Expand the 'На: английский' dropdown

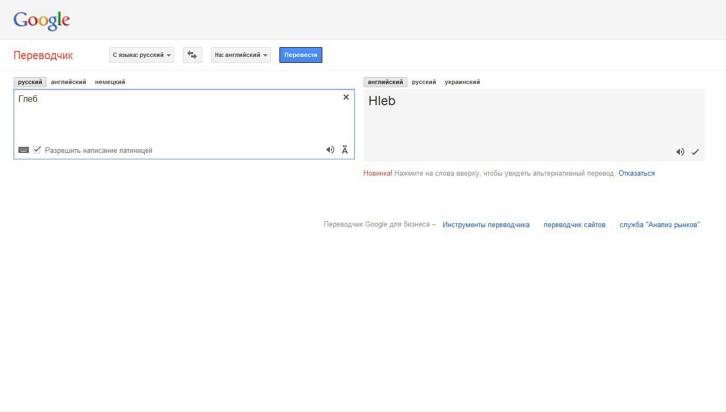point(241,55)
